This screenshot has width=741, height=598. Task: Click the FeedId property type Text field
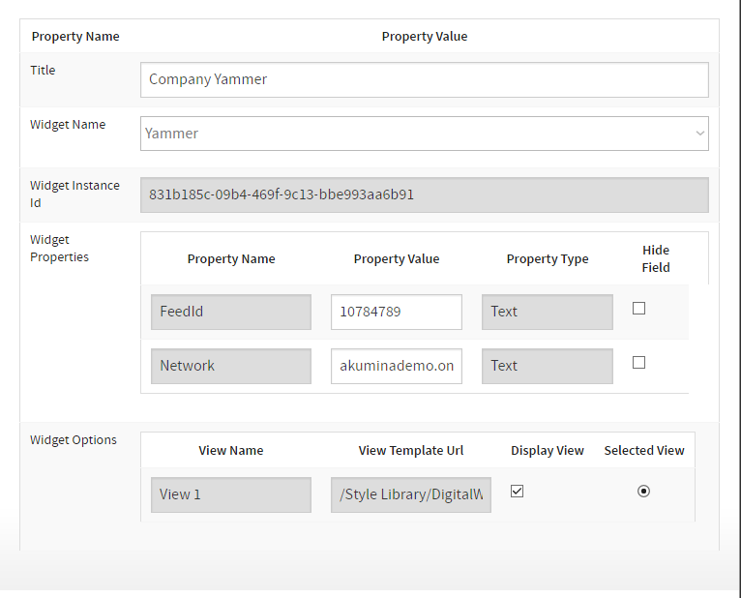548,312
